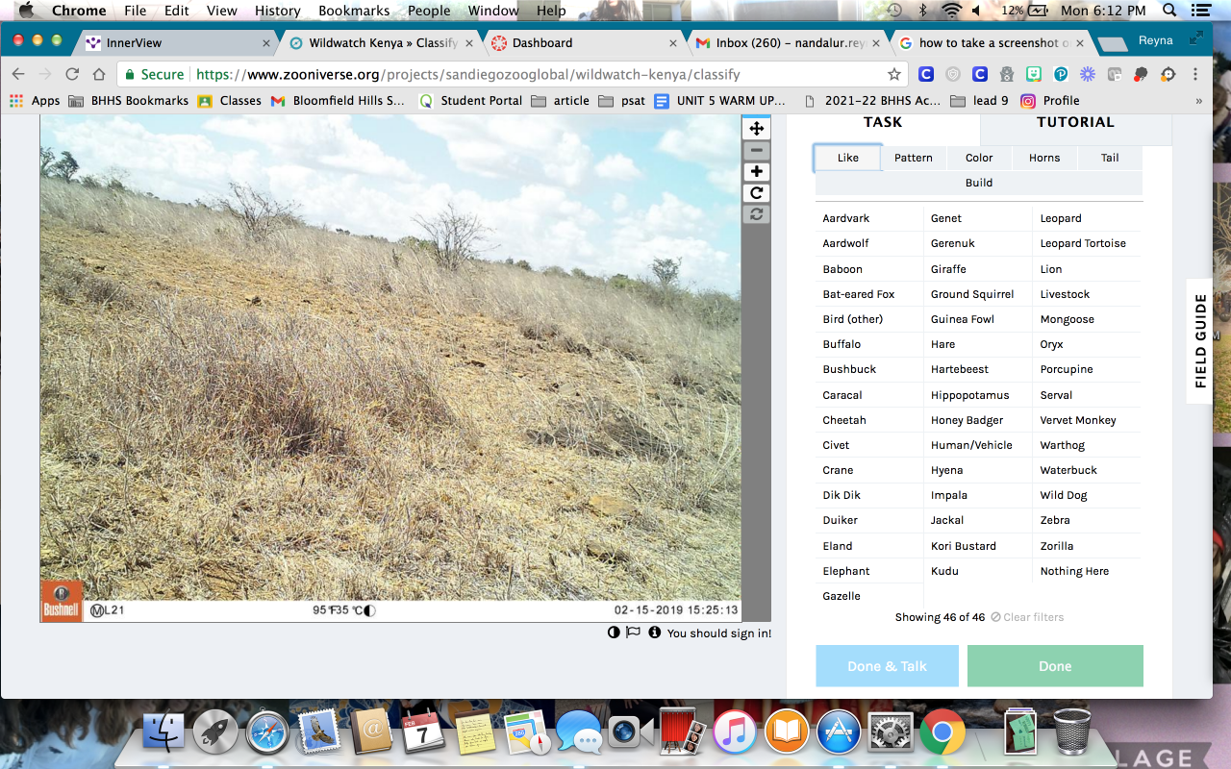Filter animals by Tail

pos(1110,158)
